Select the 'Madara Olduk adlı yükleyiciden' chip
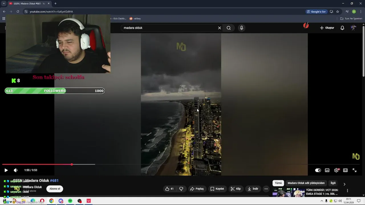Image resolution: width=365 pixels, height=205 pixels. click(x=306, y=183)
